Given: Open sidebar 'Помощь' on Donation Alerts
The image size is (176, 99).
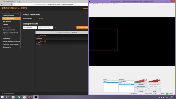Looking at the screenshot, I should (5, 24).
